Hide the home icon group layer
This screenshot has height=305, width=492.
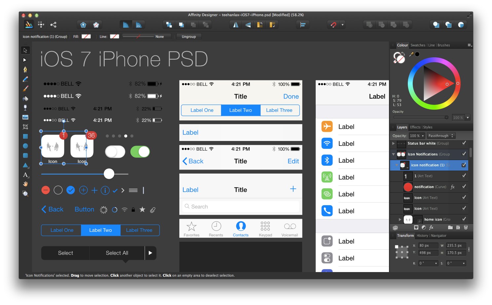(x=464, y=219)
